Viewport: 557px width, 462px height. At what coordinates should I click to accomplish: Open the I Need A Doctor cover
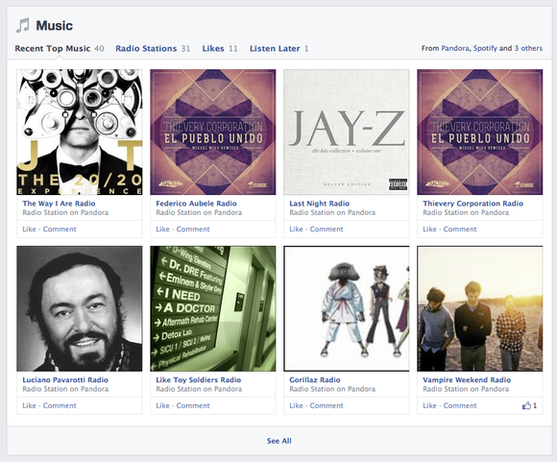(213, 308)
